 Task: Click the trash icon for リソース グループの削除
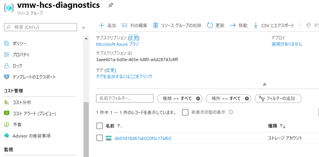[156, 26]
